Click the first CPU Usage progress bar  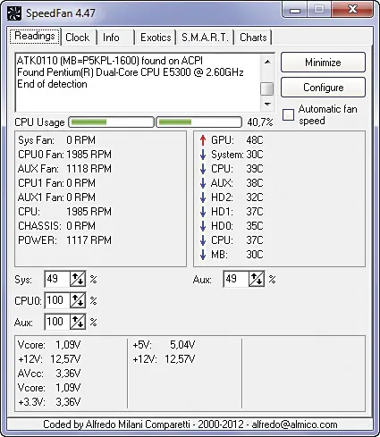(111, 122)
